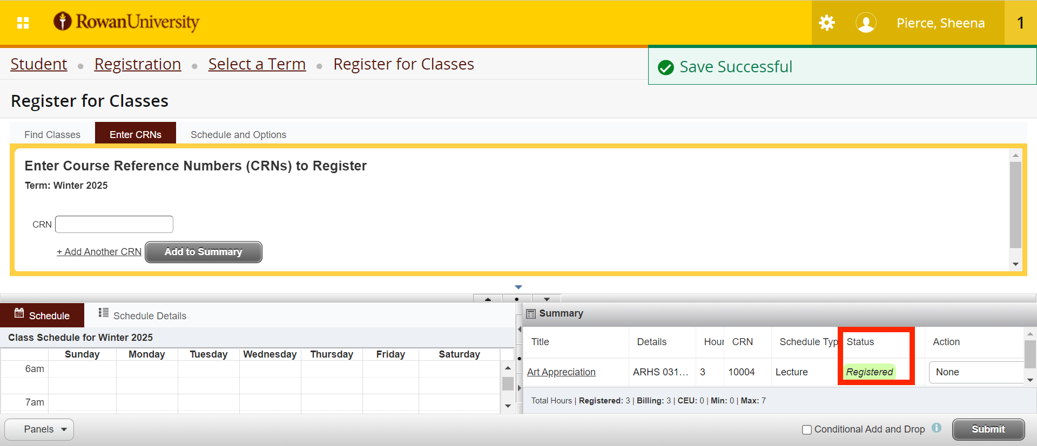Image resolution: width=1037 pixels, height=446 pixels.
Task: Click schedule grid scrollbar up arrow
Action: (x=508, y=368)
